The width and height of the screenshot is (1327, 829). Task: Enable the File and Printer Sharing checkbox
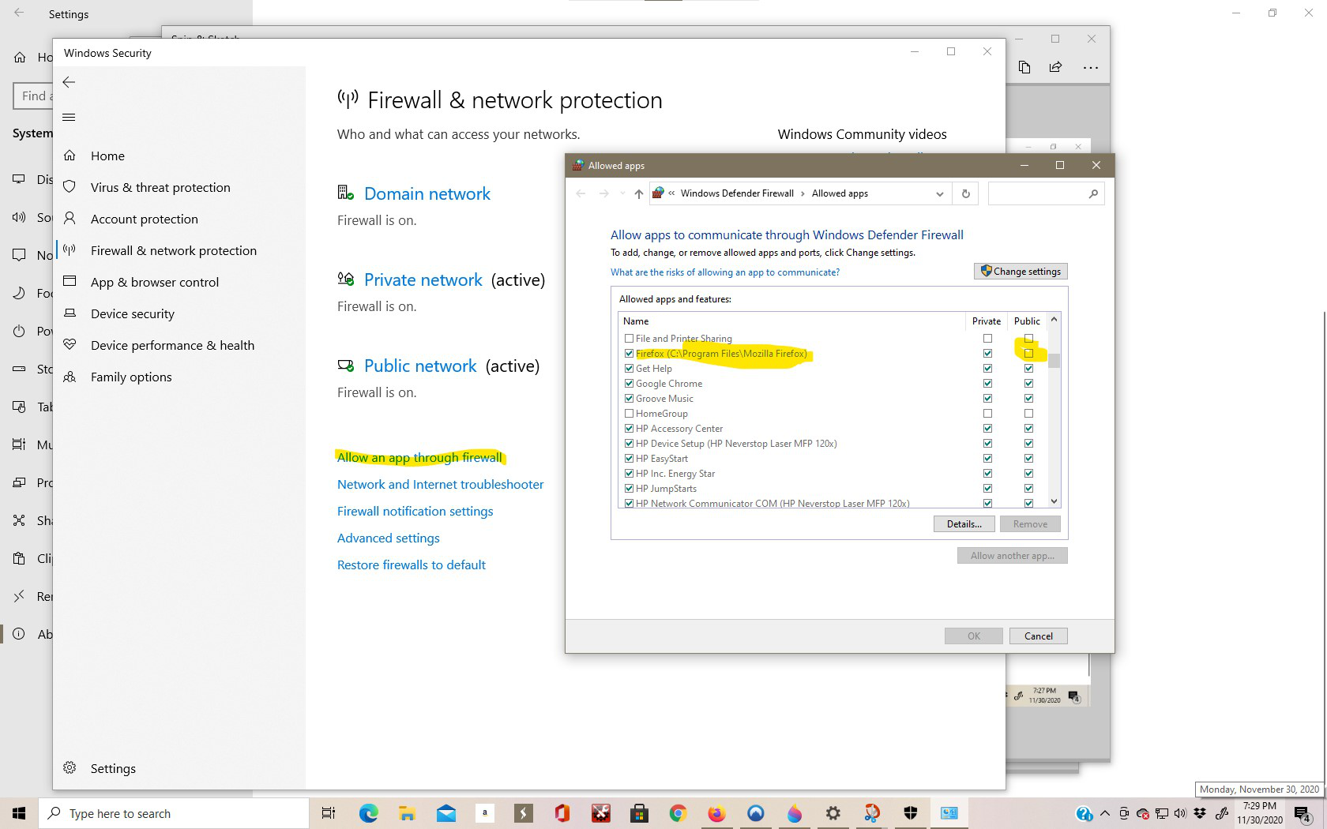(629, 339)
